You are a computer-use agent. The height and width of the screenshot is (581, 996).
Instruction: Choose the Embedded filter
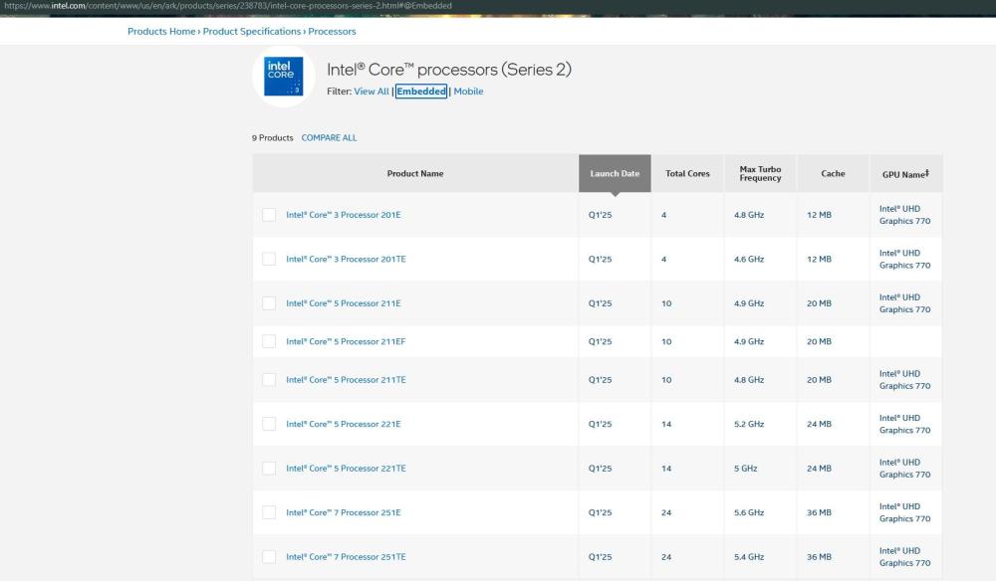tap(421, 92)
